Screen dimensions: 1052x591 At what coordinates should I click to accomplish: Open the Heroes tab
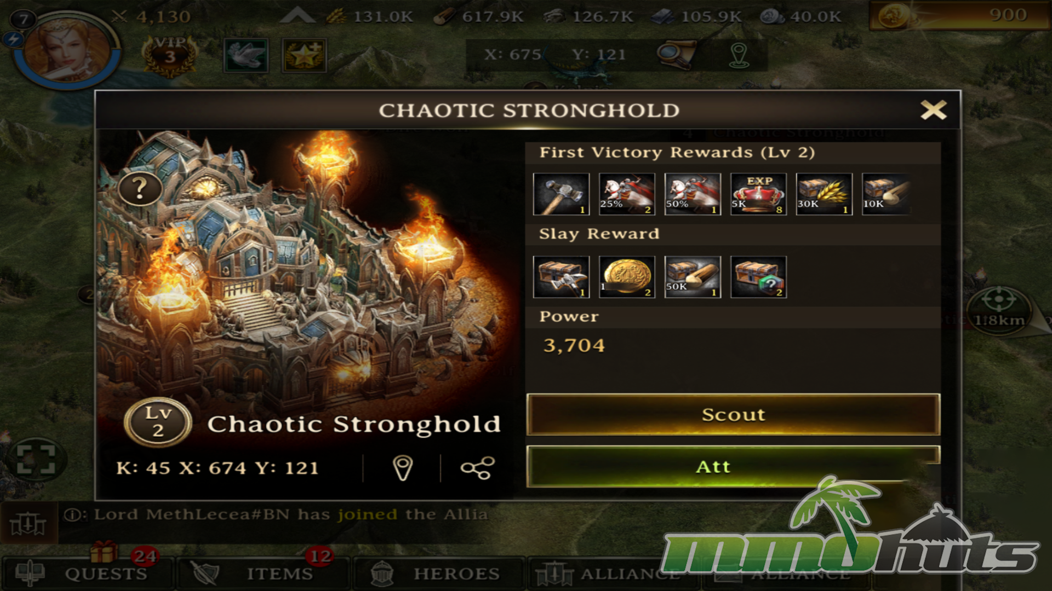point(438,573)
